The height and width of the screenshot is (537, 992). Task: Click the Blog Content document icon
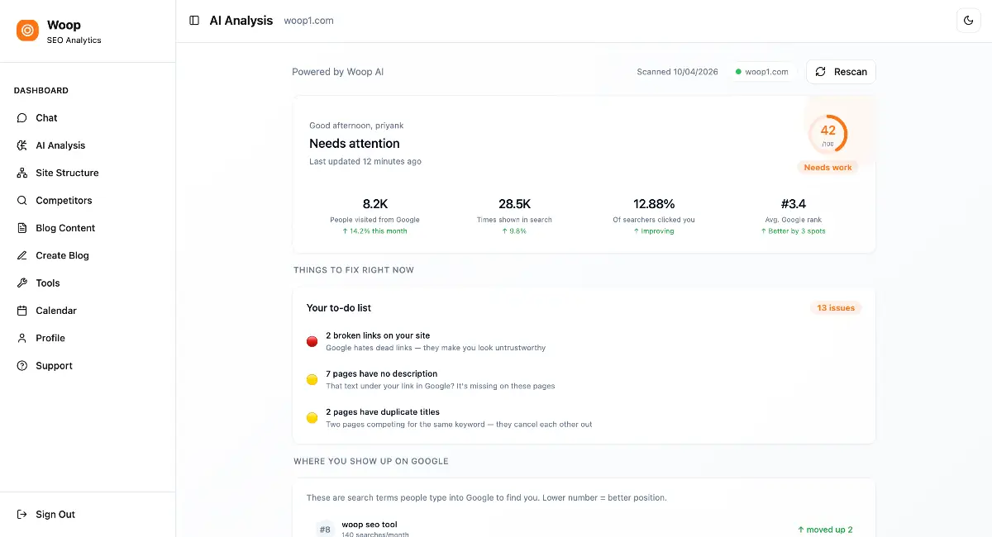22,228
